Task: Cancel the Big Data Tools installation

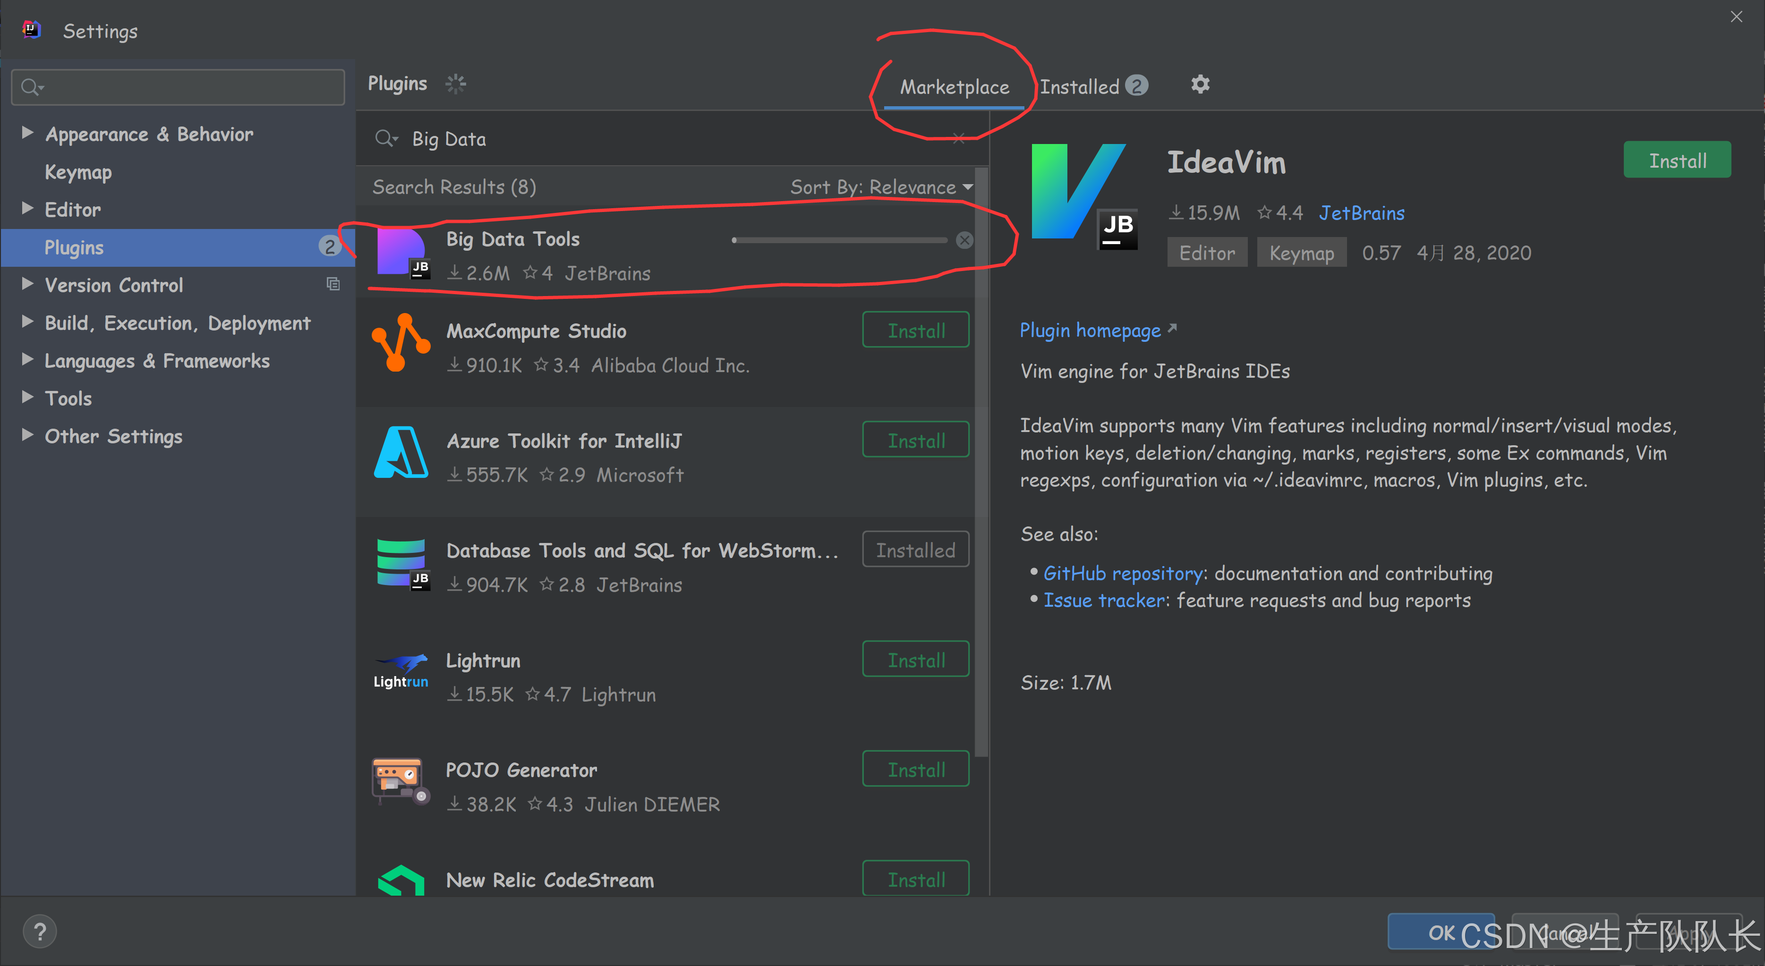Action: click(965, 240)
